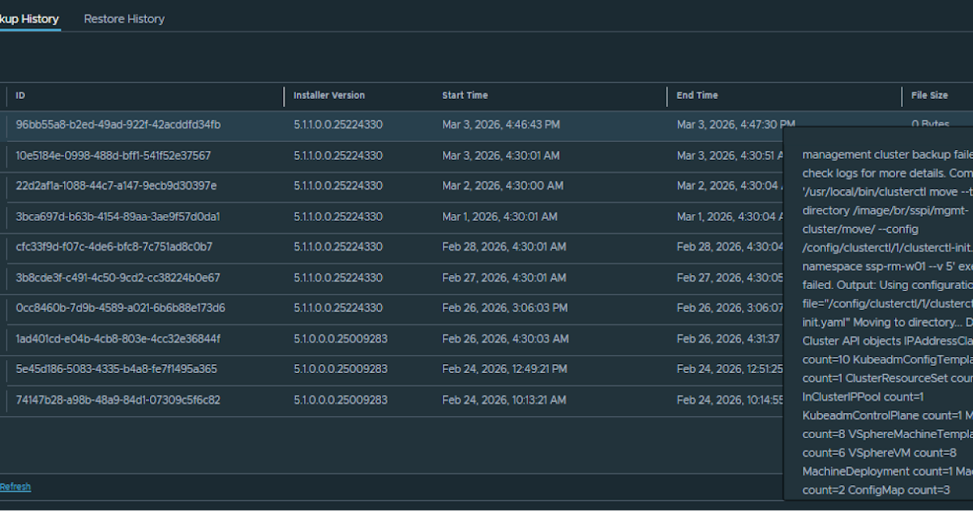Viewport: 973px width, 511px height.
Task: Click backup entry starting with 3b8cde3f
Action: pos(118,277)
